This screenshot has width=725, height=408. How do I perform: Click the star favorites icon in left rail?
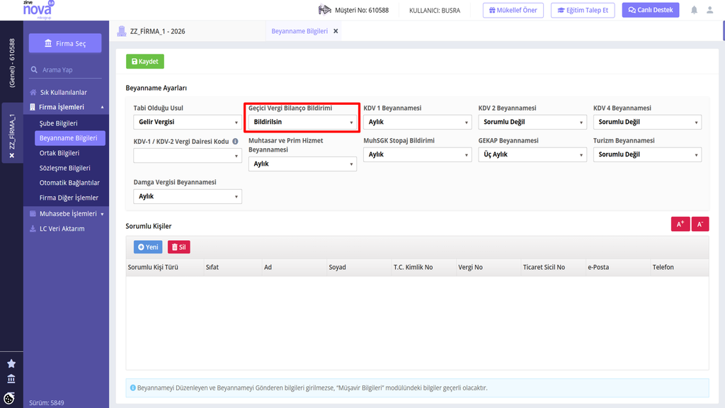coord(11,363)
